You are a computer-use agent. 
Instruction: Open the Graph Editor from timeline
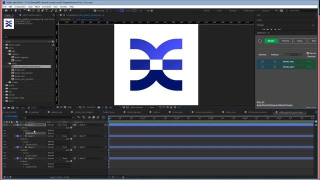pos(103,117)
